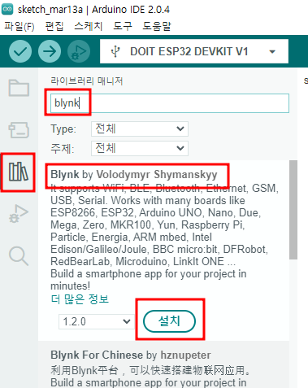Open the 1.2.0 version dropdown
Image resolution: width=308 pixels, height=388 pixels.
point(97,321)
